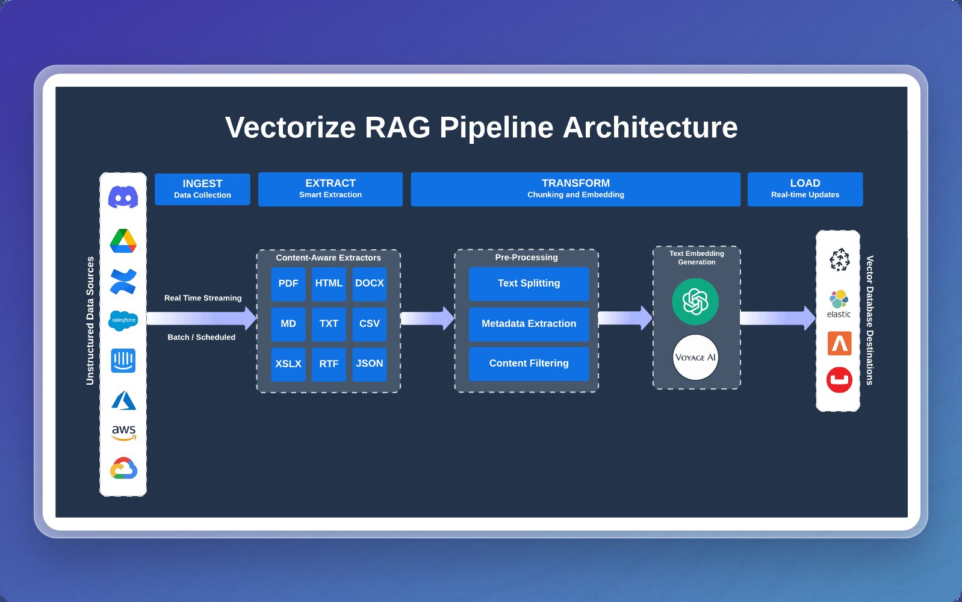Viewport: 962px width, 602px height.
Task: Select the PDF extractor tile
Action: point(288,284)
